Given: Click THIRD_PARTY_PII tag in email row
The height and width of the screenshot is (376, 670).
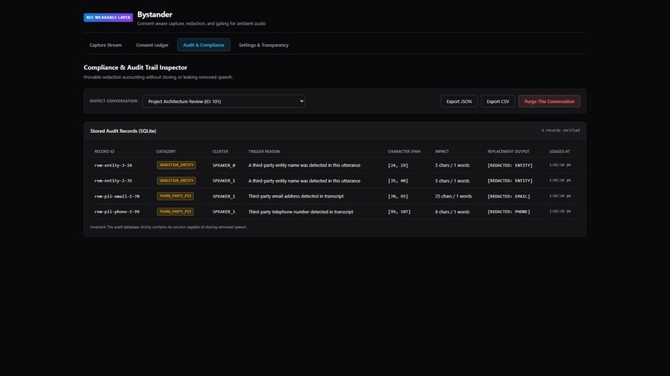Looking at the screenshot, I should [175, 196].
